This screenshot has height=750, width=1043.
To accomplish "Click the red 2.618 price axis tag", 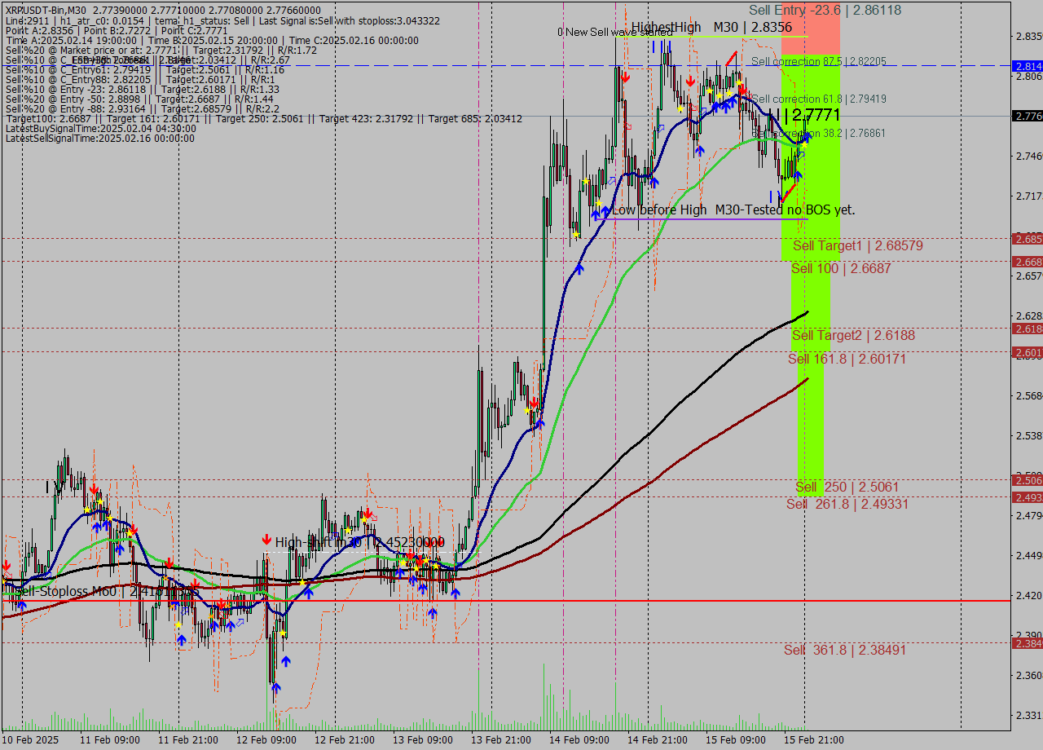I will click(1027, 329).
